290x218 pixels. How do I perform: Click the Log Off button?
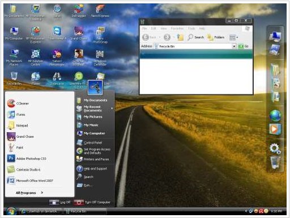tap(59, 202)
